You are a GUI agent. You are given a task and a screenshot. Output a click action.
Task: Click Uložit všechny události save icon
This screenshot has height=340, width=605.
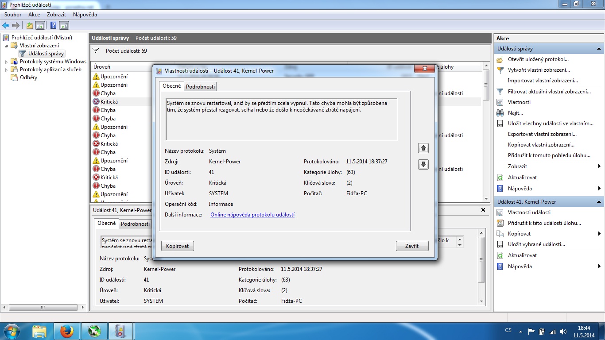(x=500, y=124)
